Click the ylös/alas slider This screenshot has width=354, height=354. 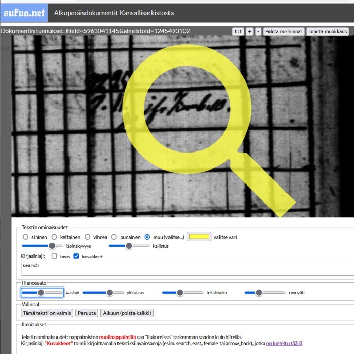(103, 293)
